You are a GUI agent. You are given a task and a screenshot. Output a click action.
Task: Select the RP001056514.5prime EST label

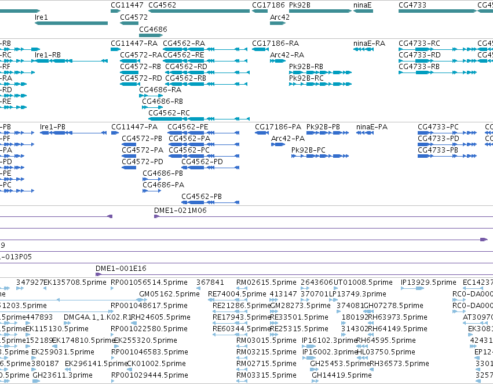pos(149,282)
